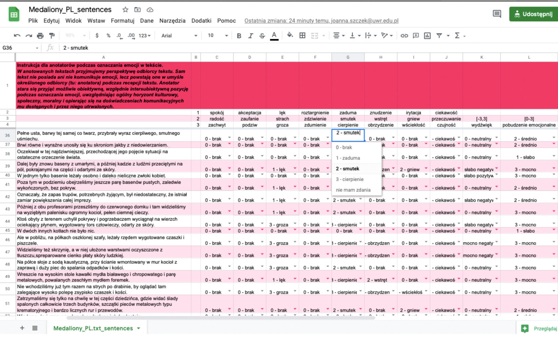Toggle strikethrough formatting

pos(262,36)
